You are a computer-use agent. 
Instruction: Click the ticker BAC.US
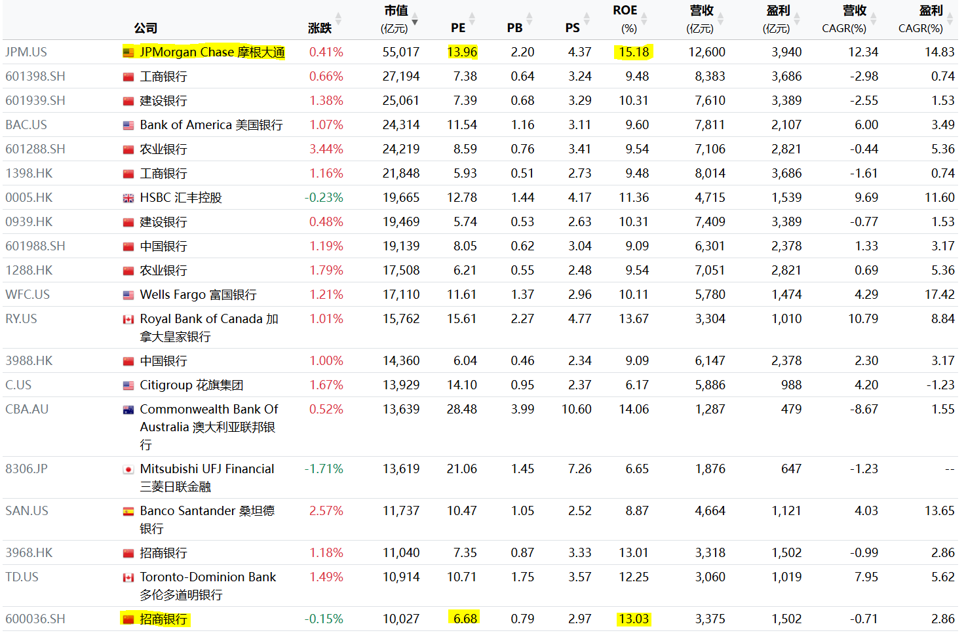[26, 125]
